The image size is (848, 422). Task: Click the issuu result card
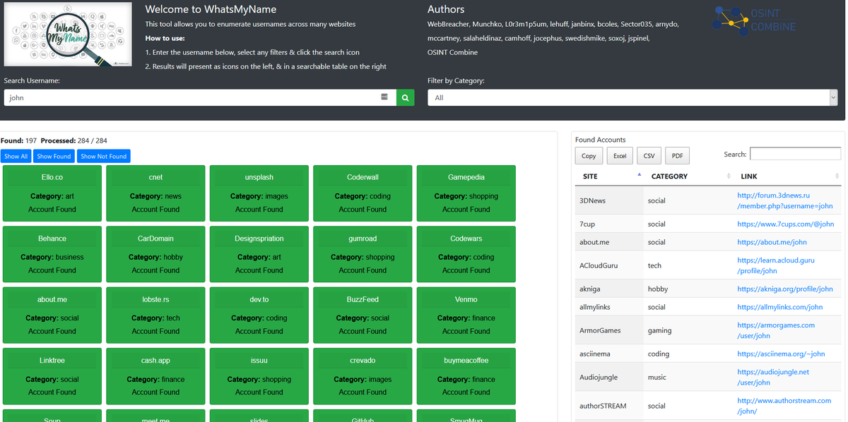[259, 375]
